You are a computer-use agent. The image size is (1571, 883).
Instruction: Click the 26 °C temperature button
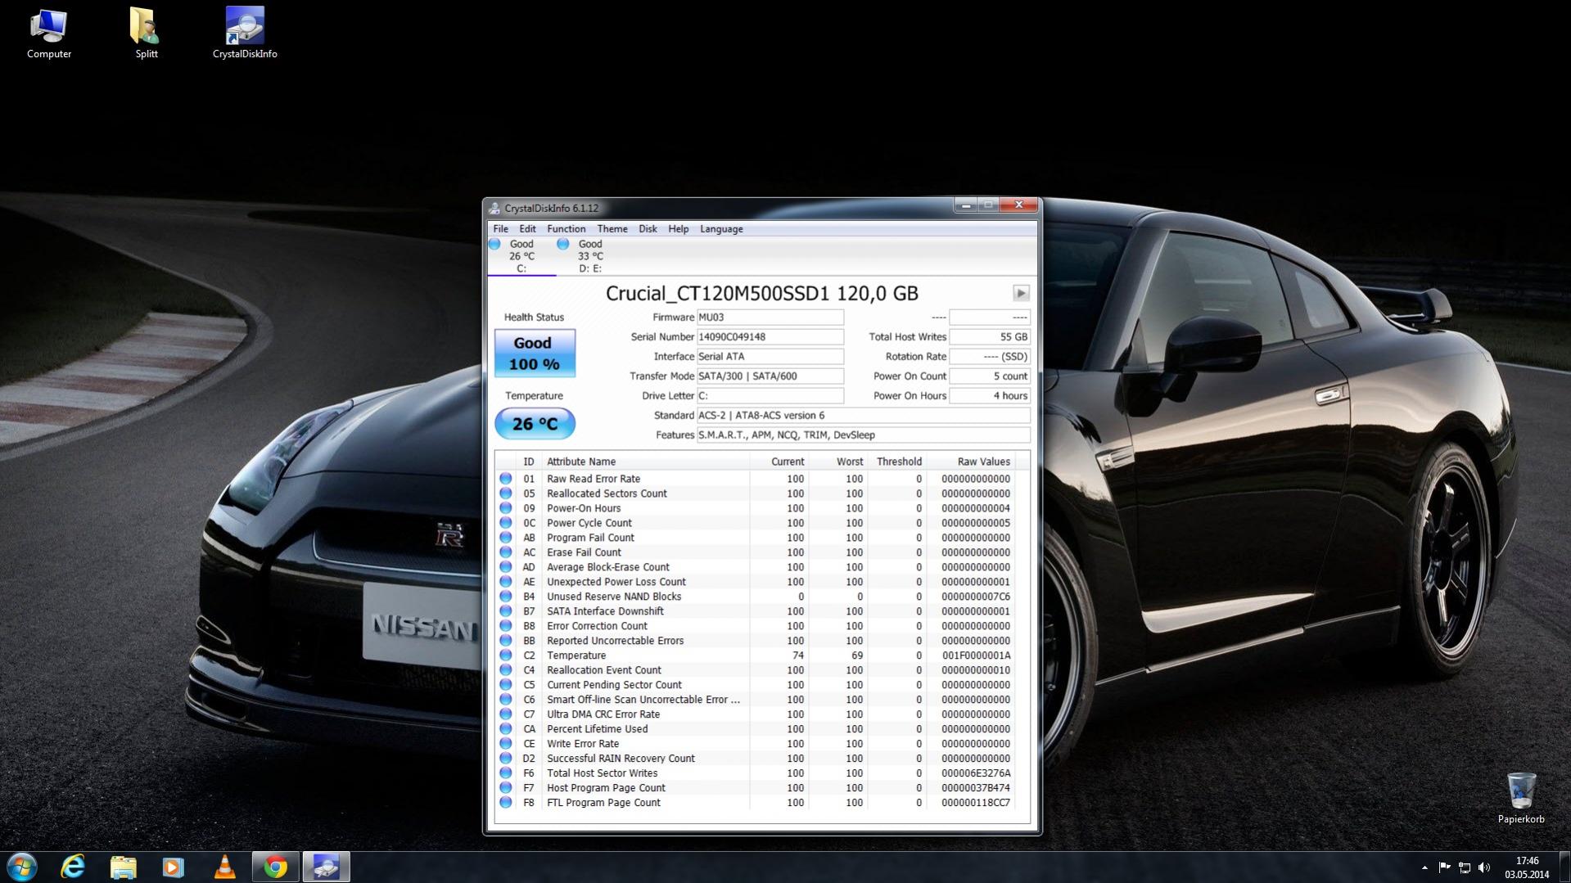[x=535, y=424]
